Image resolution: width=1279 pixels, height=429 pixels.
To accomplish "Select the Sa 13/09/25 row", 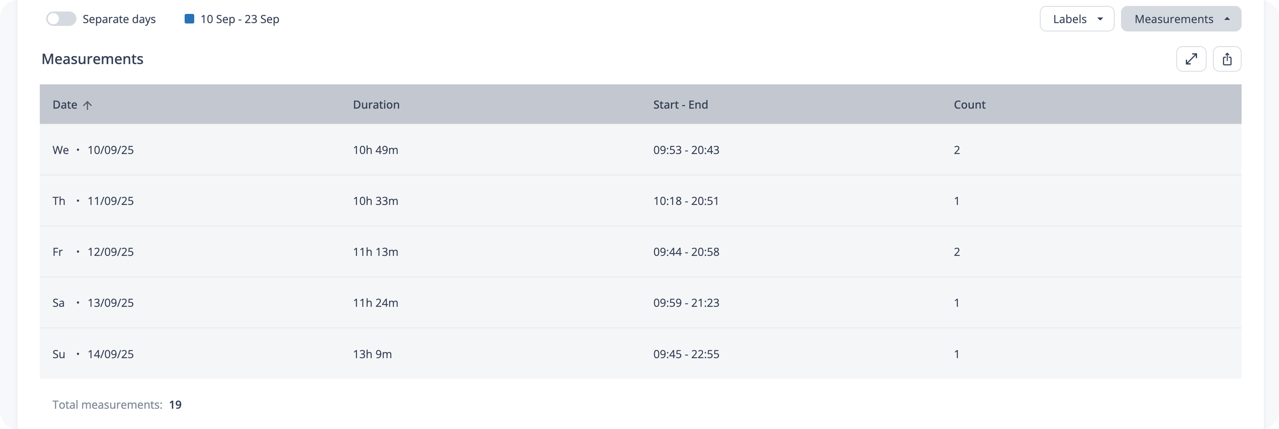I will click(x=93, y=303).
